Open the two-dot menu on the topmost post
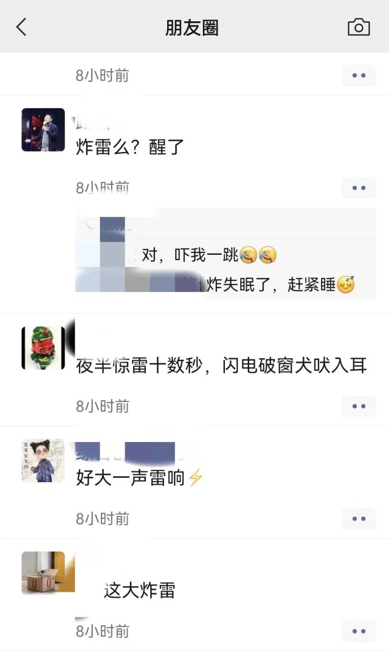The height and width of the screenshot is (661, 389). (x=359, y=75)
